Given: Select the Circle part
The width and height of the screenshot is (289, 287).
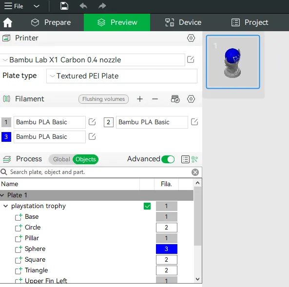Looking at the screenshot, I should click(33, 228).
